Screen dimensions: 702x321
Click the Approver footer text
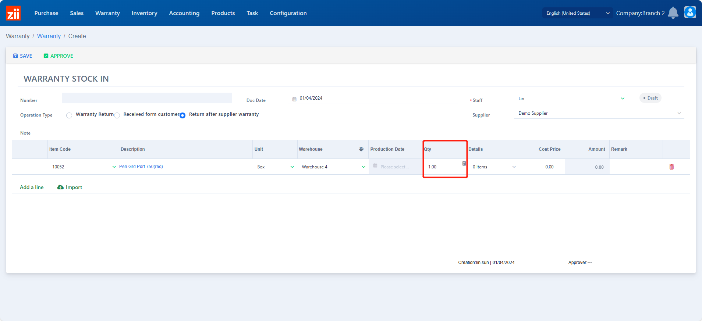pyautogui.click(x=580, y=263)
